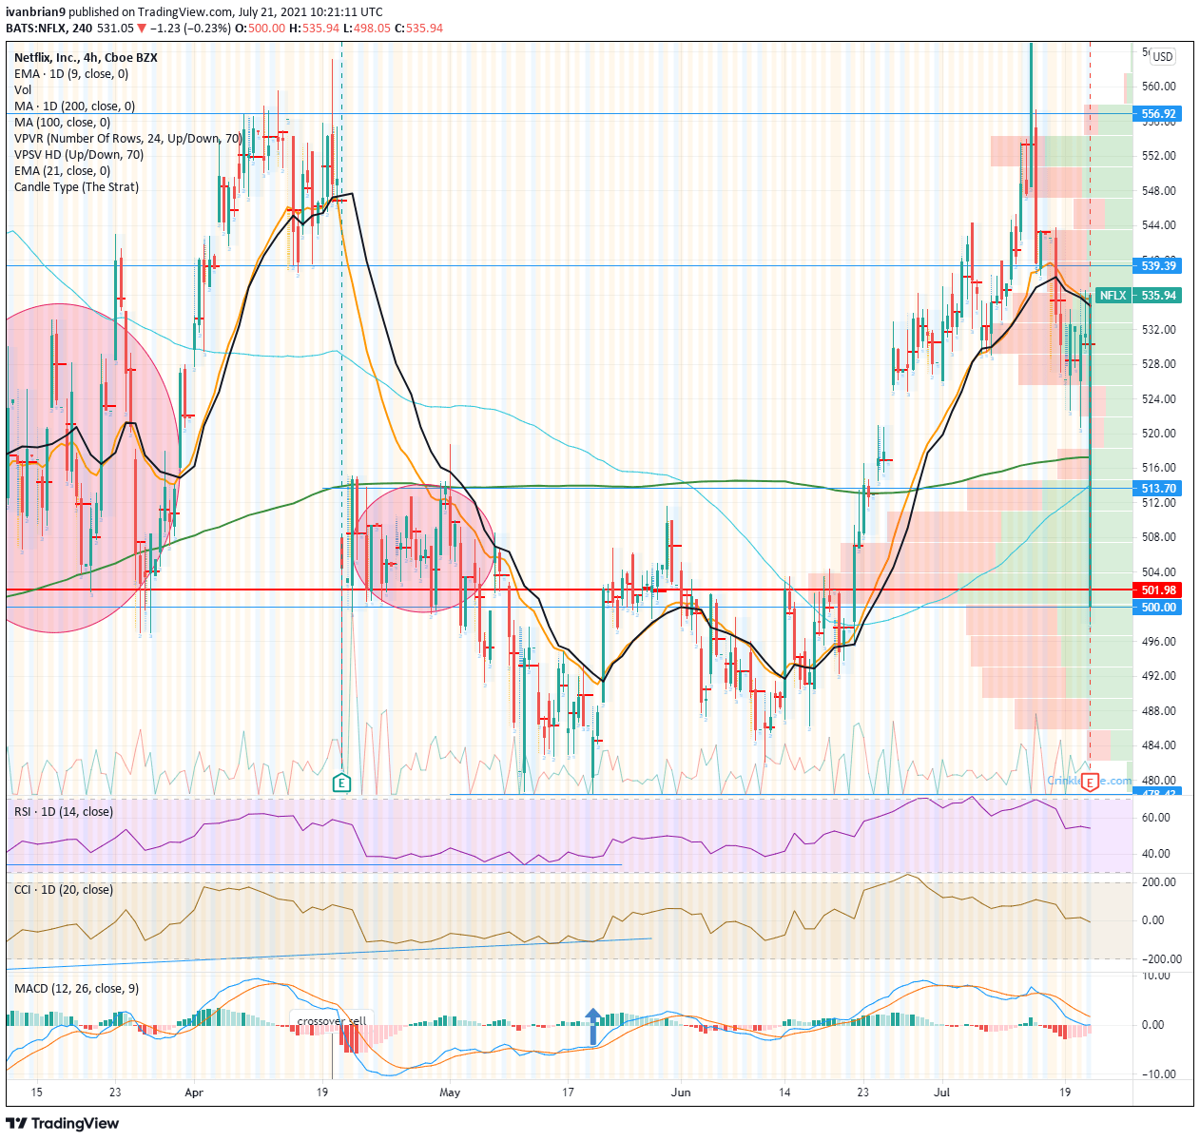Select the MA (100, close, 0) legend
Image resolution: width=1200 pixels, height=1141 pixels.
point(62,122)
